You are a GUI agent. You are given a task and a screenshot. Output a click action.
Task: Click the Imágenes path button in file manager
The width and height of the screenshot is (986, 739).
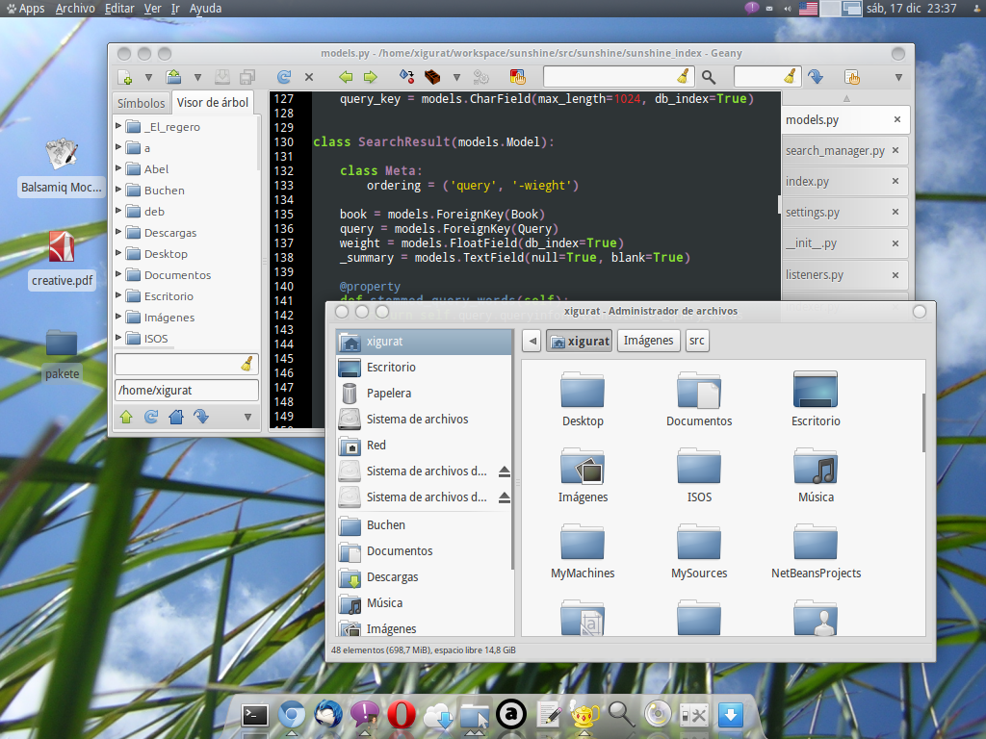pyautogui.click(x=648, y=341)
